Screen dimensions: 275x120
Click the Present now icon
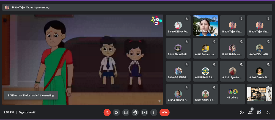[144, 112]
